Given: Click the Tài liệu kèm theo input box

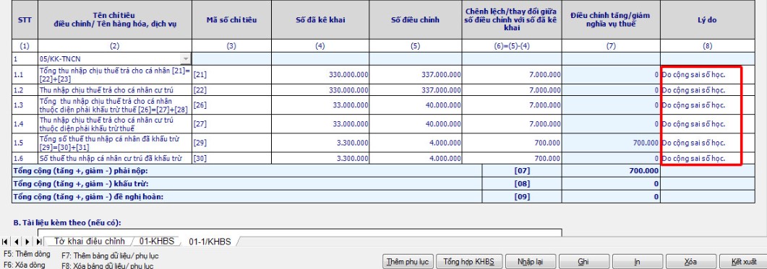Looking at the screenshot, I should click(299, 232).
